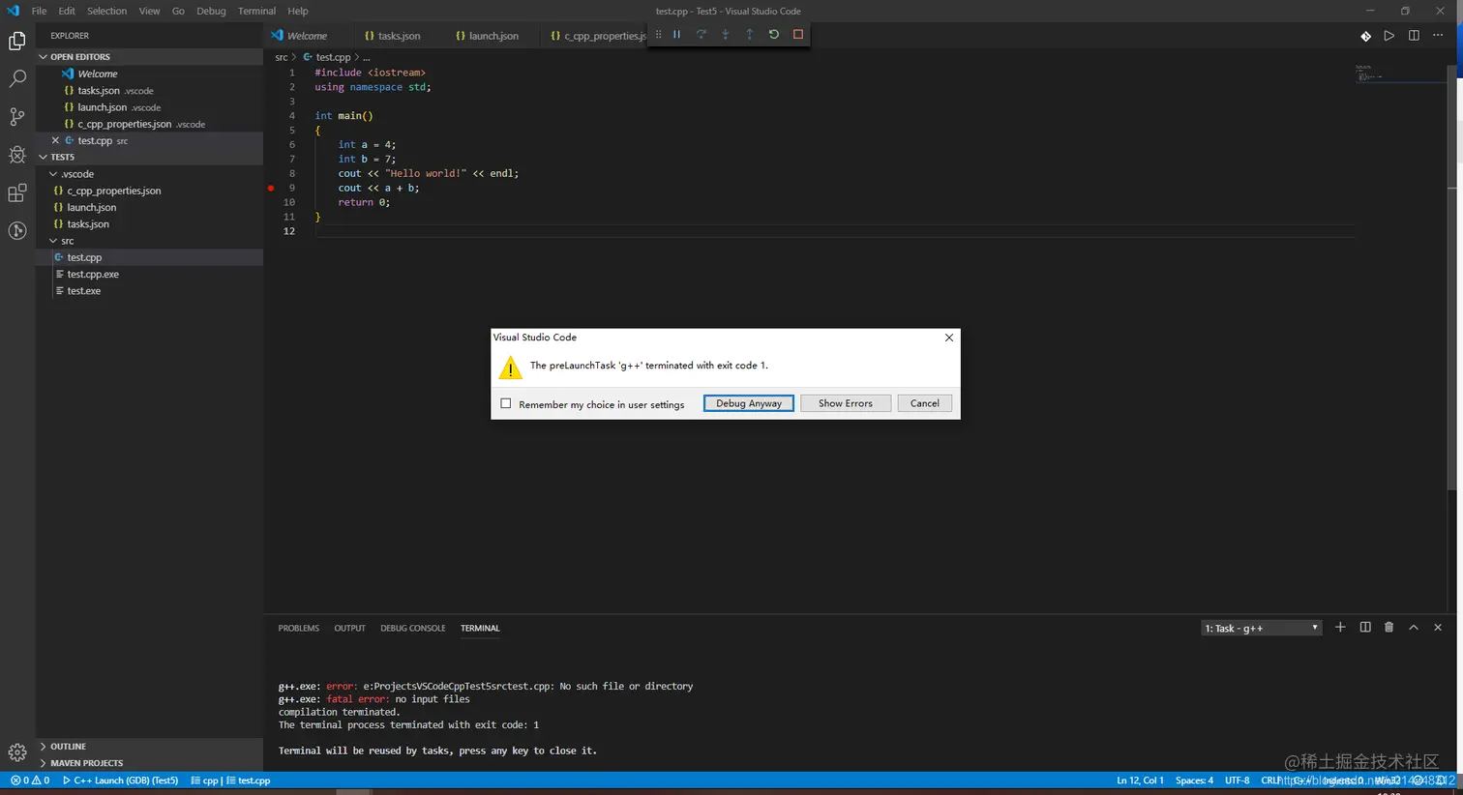This screenshot has height=795, width=1463.
Task: Split the editor right
Action: (1414, 36)
